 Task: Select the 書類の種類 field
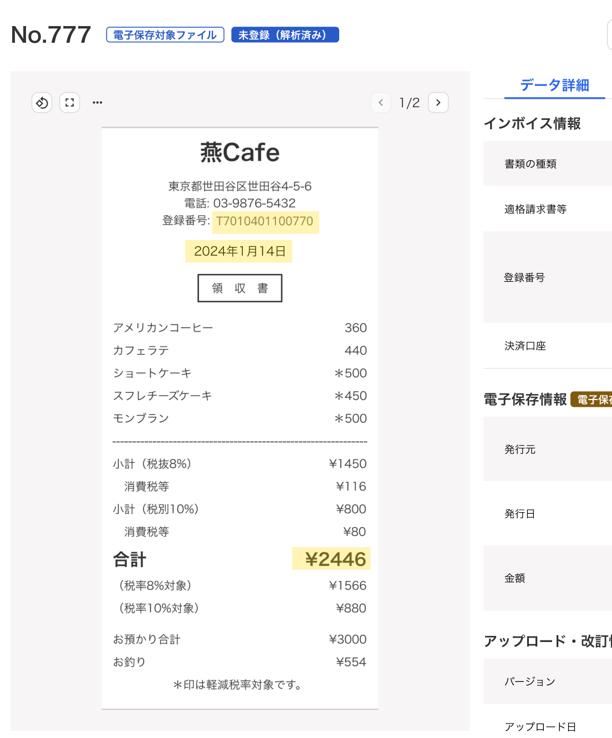tap(531, 164)
